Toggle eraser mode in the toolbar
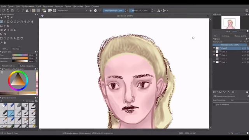249x140 pixels. coord(91,10)
